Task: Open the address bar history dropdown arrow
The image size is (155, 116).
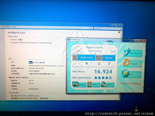Action: pos(89,28)
